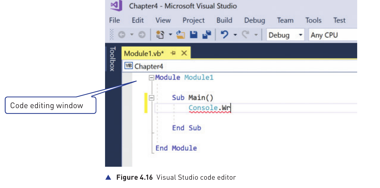Open the Test menu
The width and height of the screenshot is (380, 188).
[340, 20]
